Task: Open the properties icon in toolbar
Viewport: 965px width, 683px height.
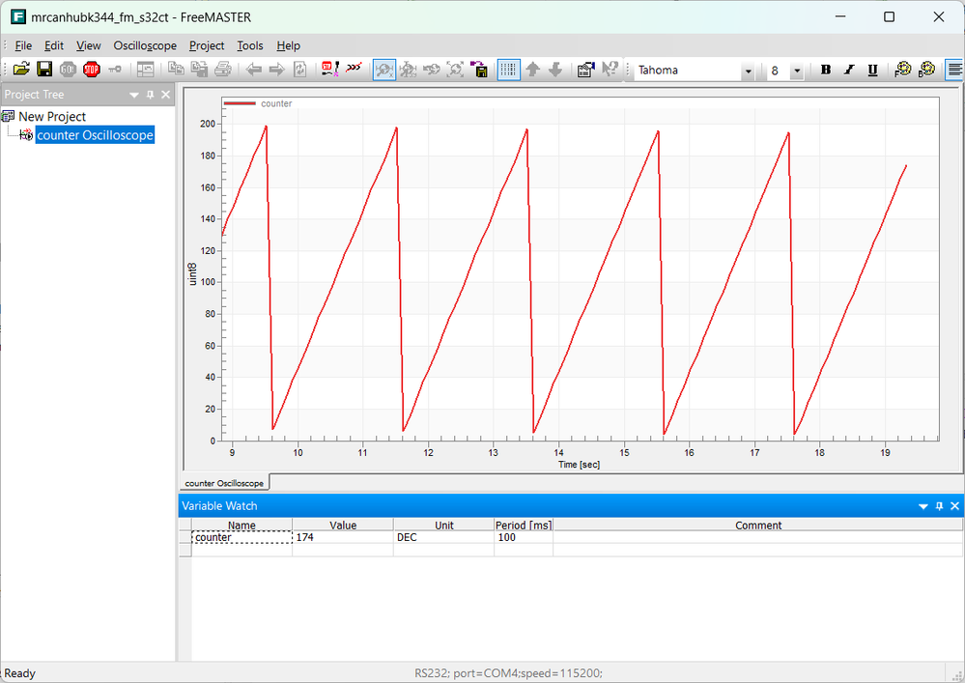Action: [586, 70]
